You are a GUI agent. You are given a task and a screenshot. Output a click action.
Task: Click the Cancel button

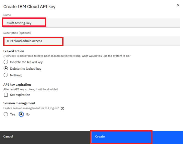point(46,138)
